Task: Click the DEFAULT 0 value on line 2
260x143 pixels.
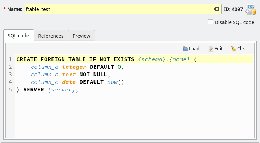Action: tap(105, 67)
